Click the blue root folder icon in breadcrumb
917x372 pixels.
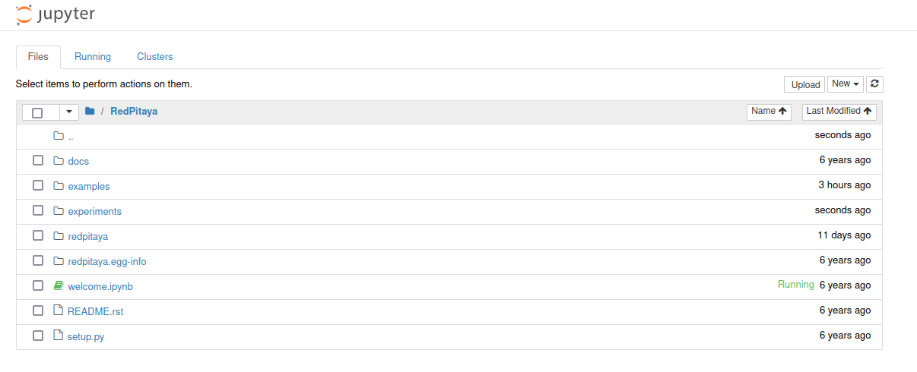pos(90,112)
